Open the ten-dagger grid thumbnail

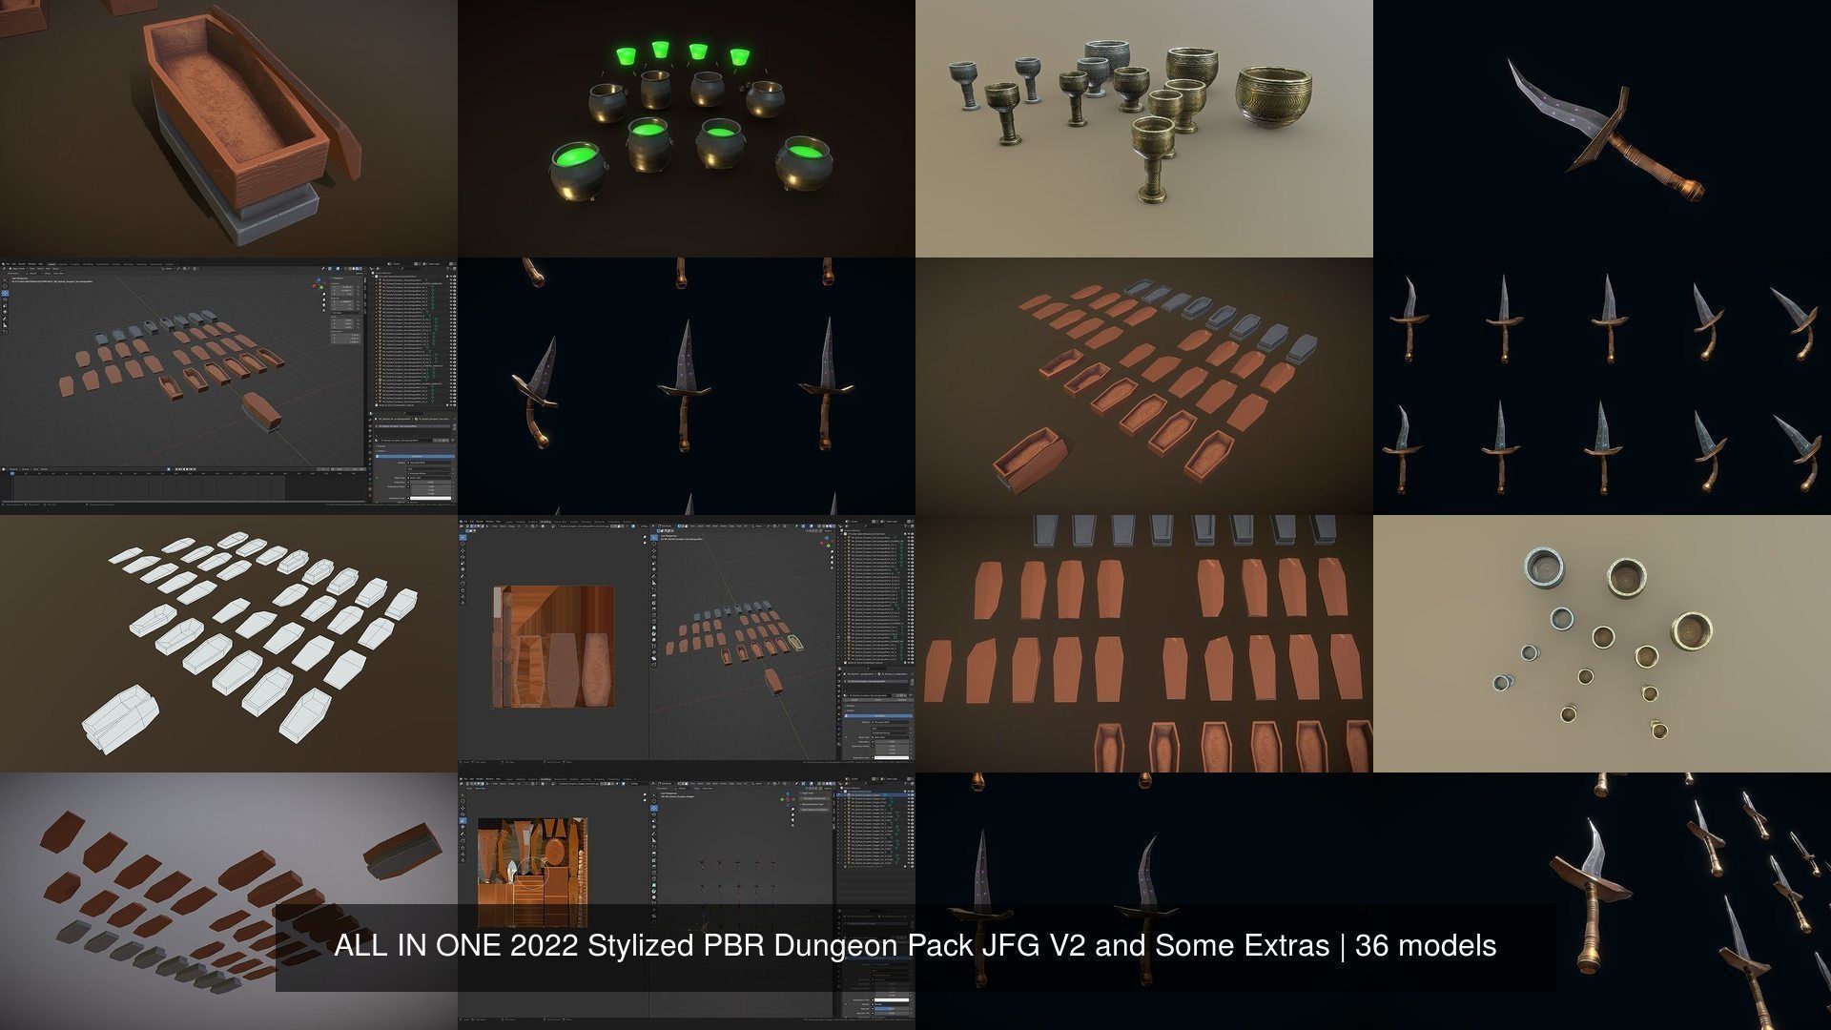tap(1602, 386)
